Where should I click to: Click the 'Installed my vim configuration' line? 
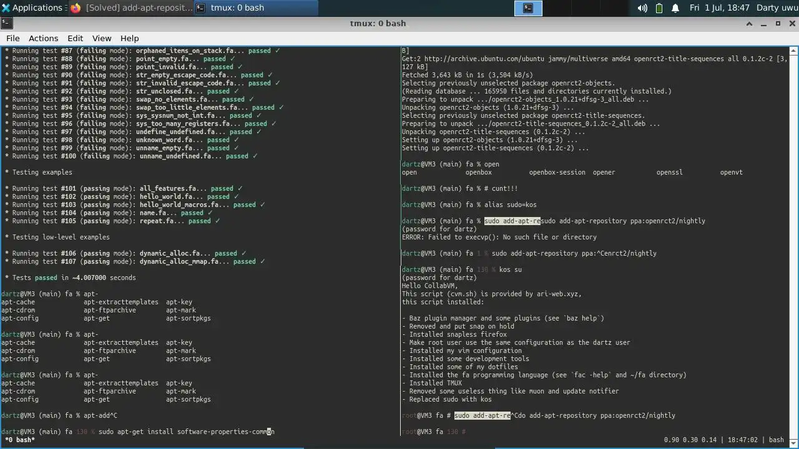click(462, 350)
